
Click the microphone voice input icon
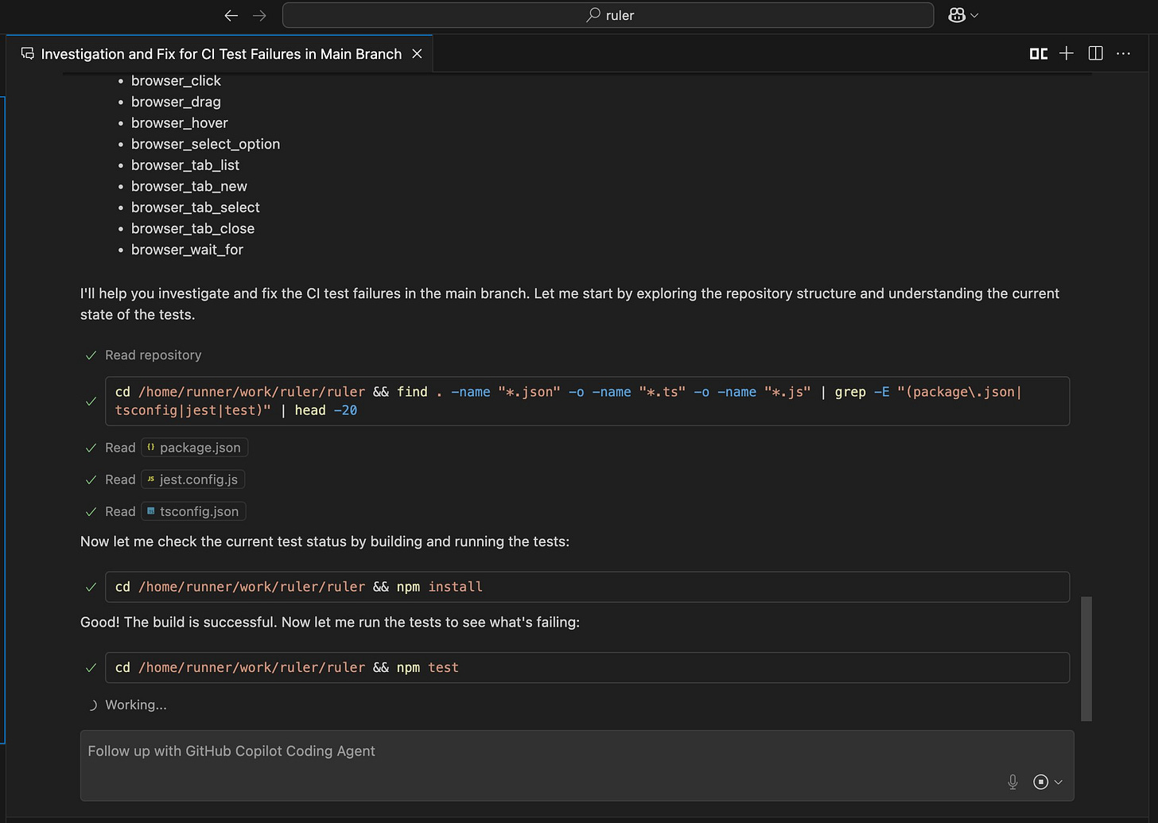pos(1012,782)
